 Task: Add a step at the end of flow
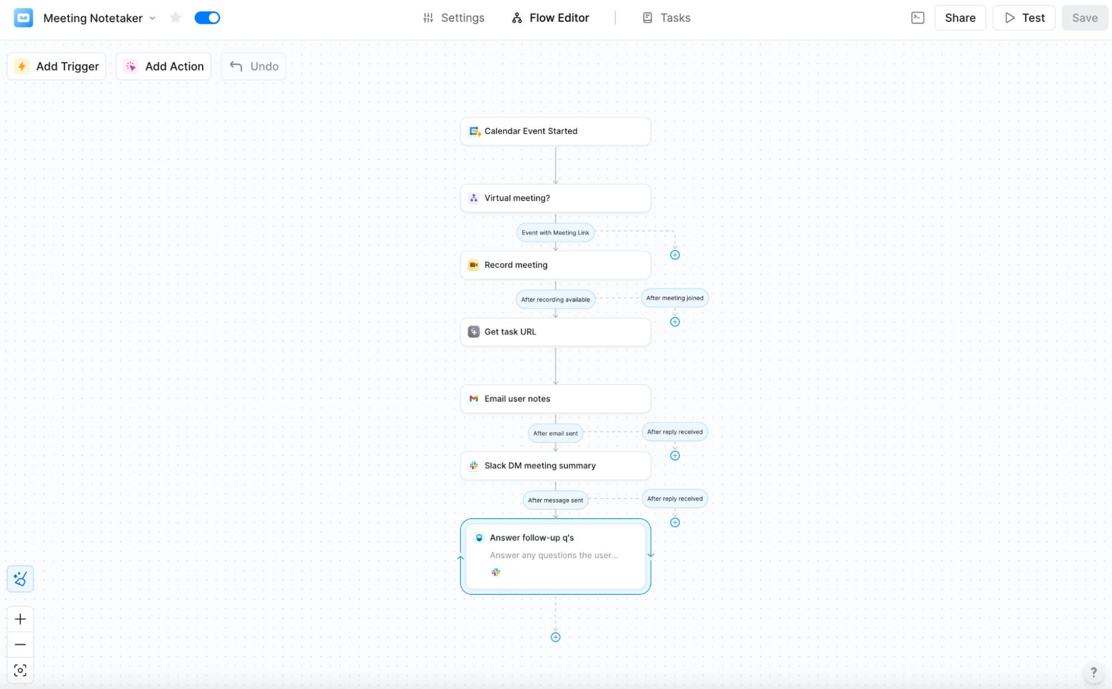[555, 637]
